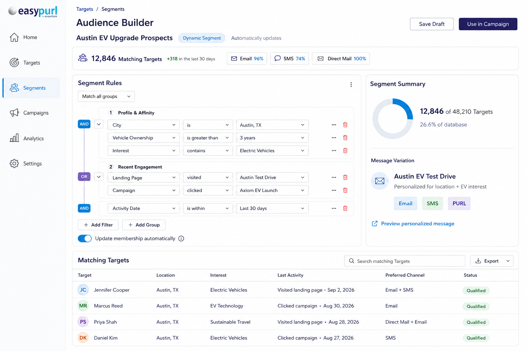
Task: Click the info icon beside Update membership
Action: [181, 239]
